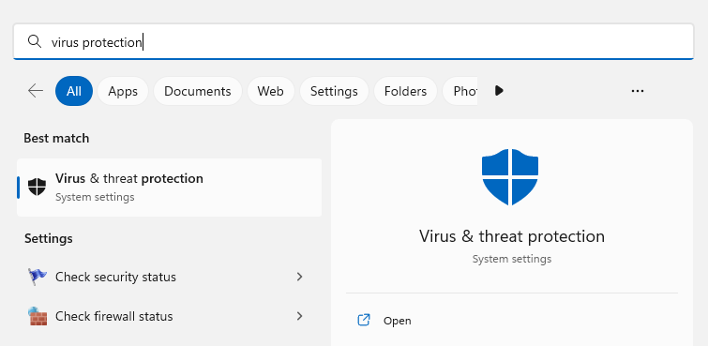Viewport: 708px width, 346px height.
Task: Expand Check security status chevron
Action: pyautogui.click(x=299, y=277)
